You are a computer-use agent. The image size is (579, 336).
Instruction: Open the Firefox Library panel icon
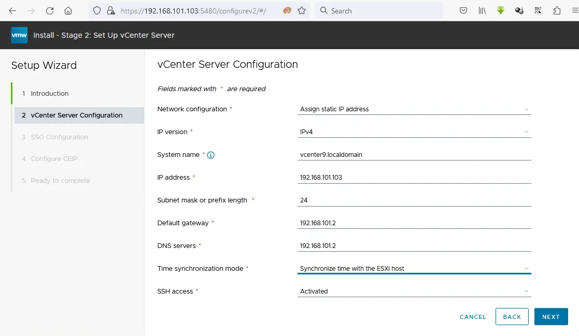tap(482, 10)
